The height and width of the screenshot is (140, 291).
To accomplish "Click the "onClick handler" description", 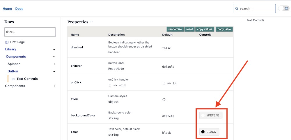I will click(x=118, y=79).
